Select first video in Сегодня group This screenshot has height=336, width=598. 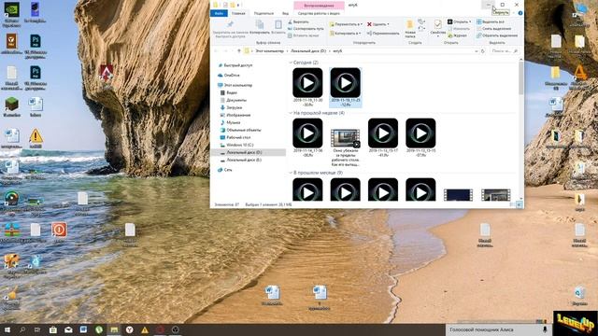point(307,87)
